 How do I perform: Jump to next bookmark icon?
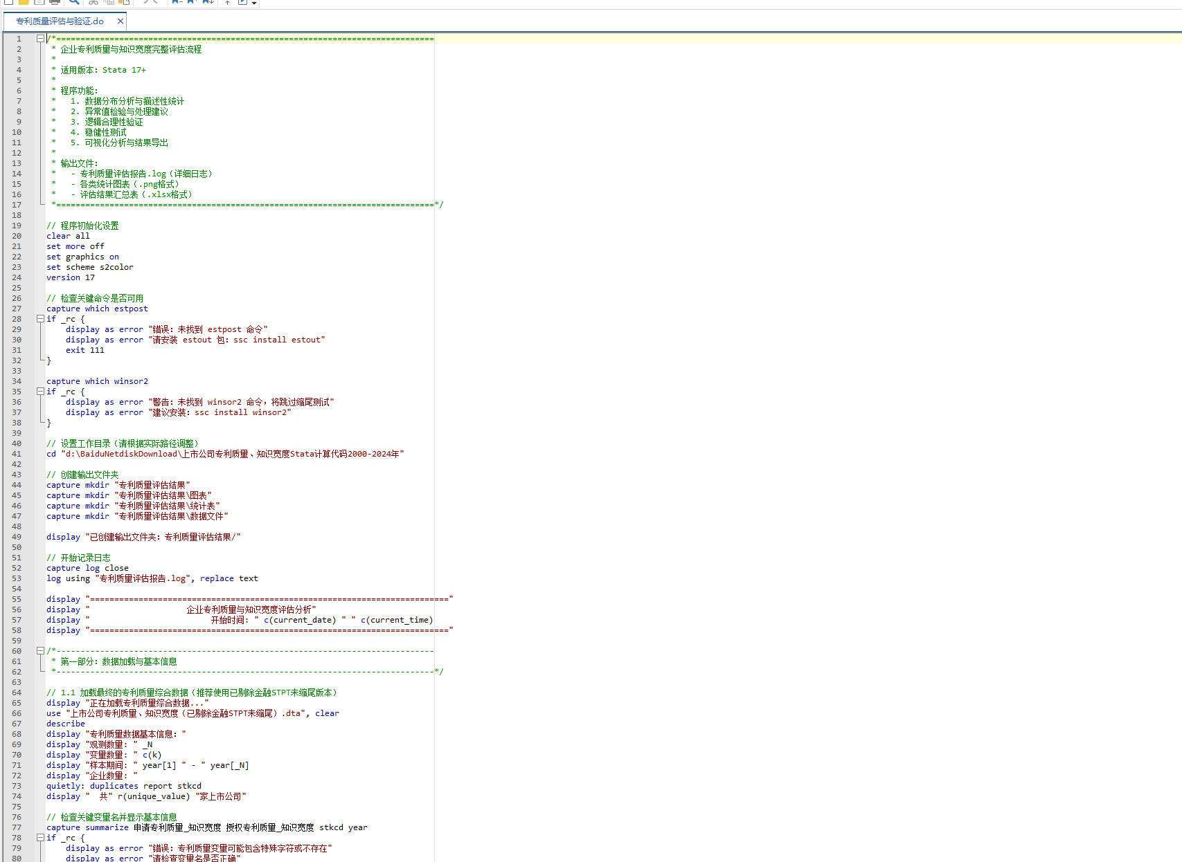(x=192, y=2)
